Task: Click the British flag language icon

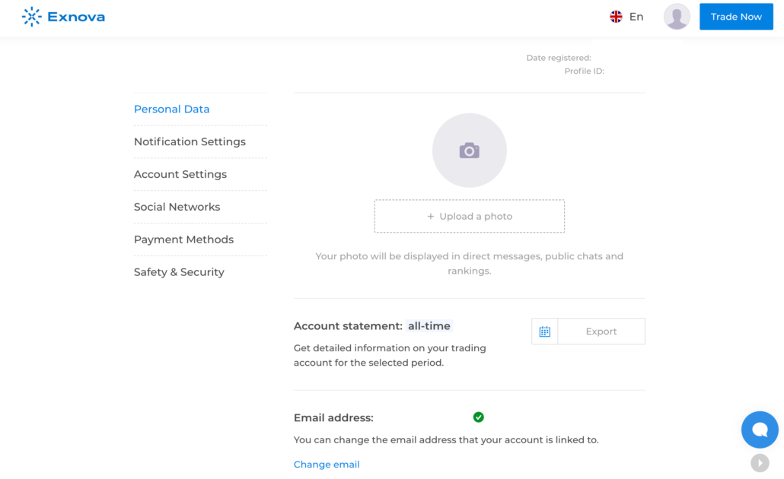Action: click(616, 16)
